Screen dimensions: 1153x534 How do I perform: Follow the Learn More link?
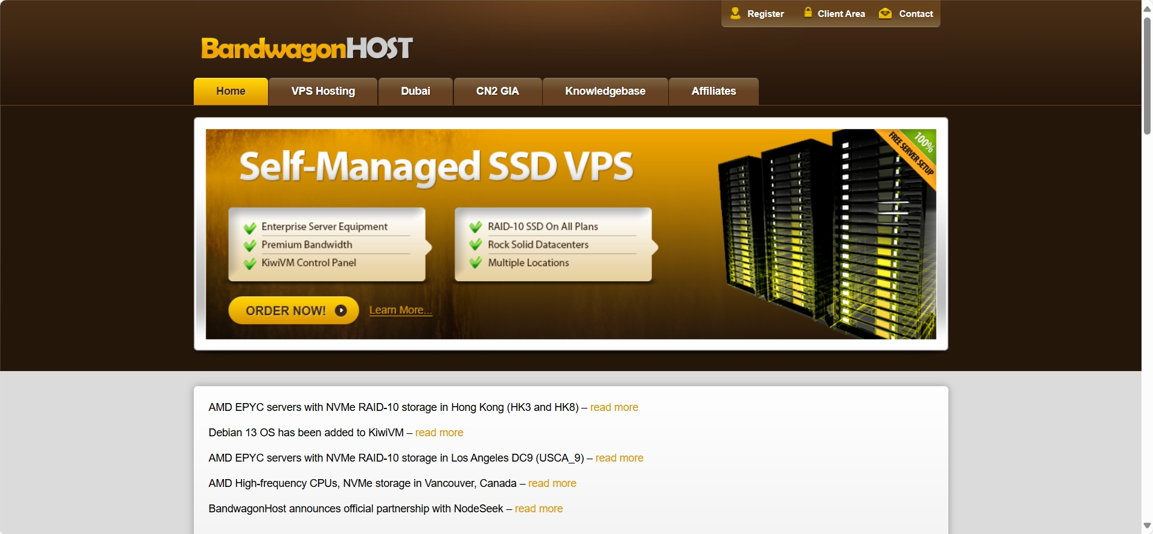(x=400, y=310)
